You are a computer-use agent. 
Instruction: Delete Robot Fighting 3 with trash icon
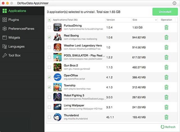[x=166, y=97]
